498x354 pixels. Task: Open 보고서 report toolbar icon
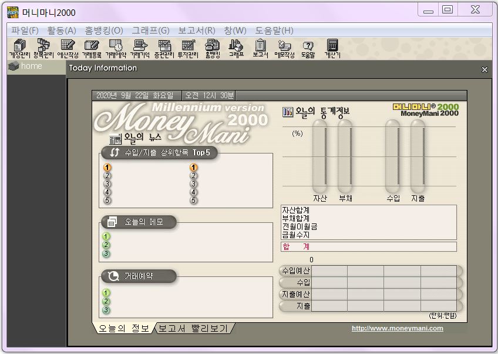(260, 49)
